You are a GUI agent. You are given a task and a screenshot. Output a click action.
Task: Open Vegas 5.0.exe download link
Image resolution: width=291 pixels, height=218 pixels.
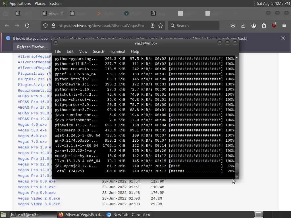(32, 130)
